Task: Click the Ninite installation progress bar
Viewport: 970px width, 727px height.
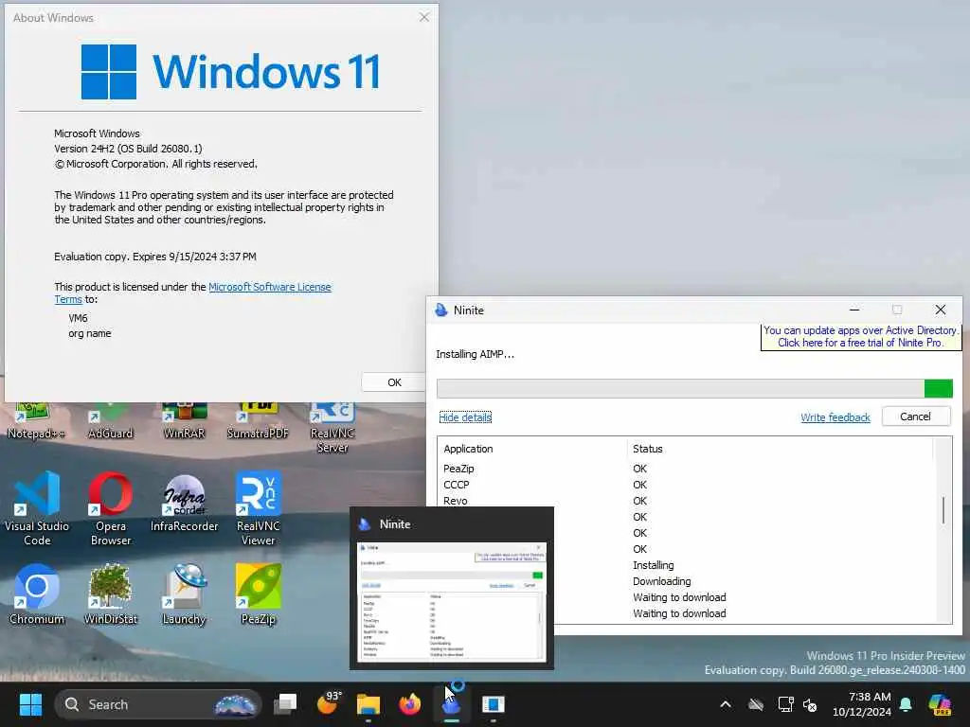Action: click(x=694, y=388)
